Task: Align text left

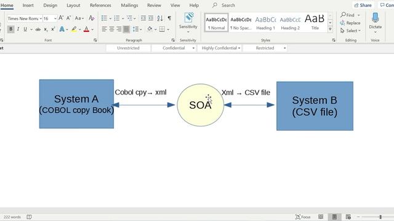Action: pyautogui.click(x=104, y=29)
